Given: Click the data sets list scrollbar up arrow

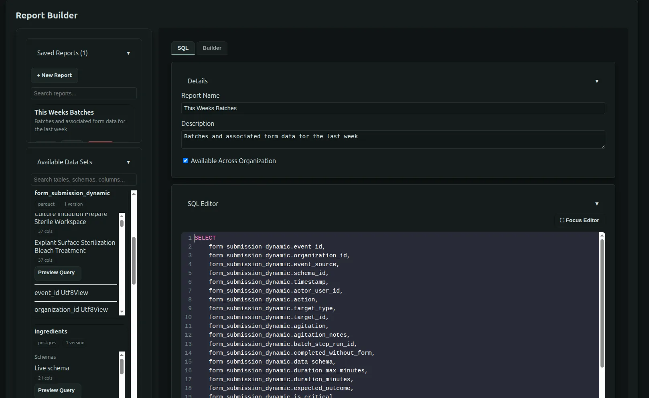Looking at the screenshot, I should [134, 194].
